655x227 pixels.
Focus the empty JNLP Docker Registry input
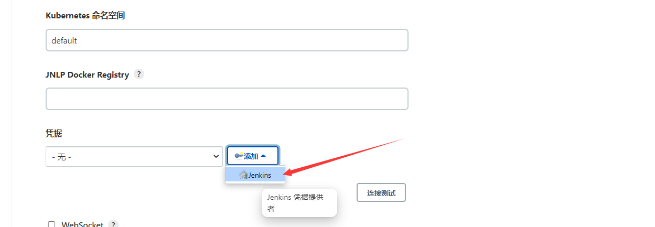tap(227, 99)
